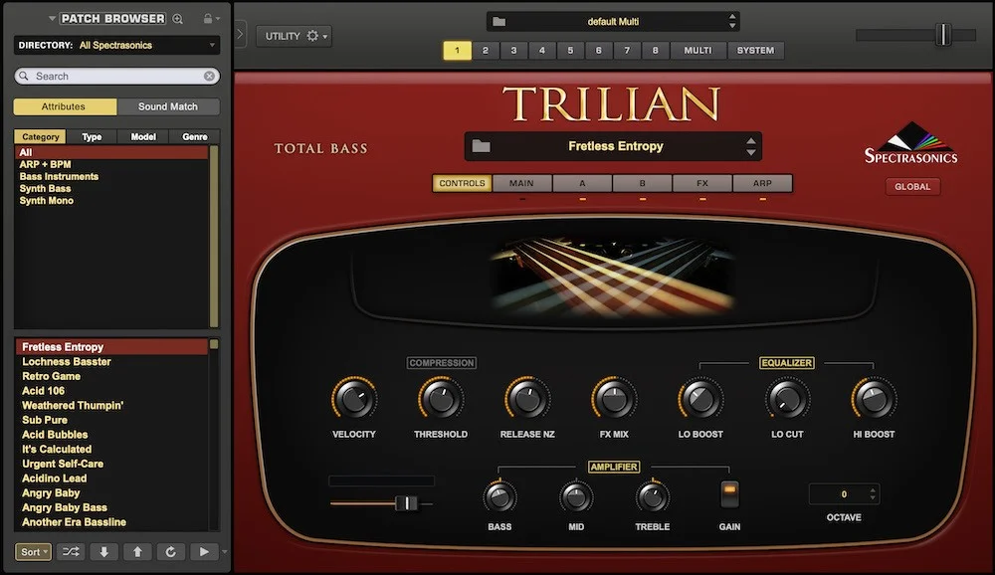Screen dimensions: 995x575
Task: Open the Fretless Entropy patch name menu
Action: click(x=616, y=146)
